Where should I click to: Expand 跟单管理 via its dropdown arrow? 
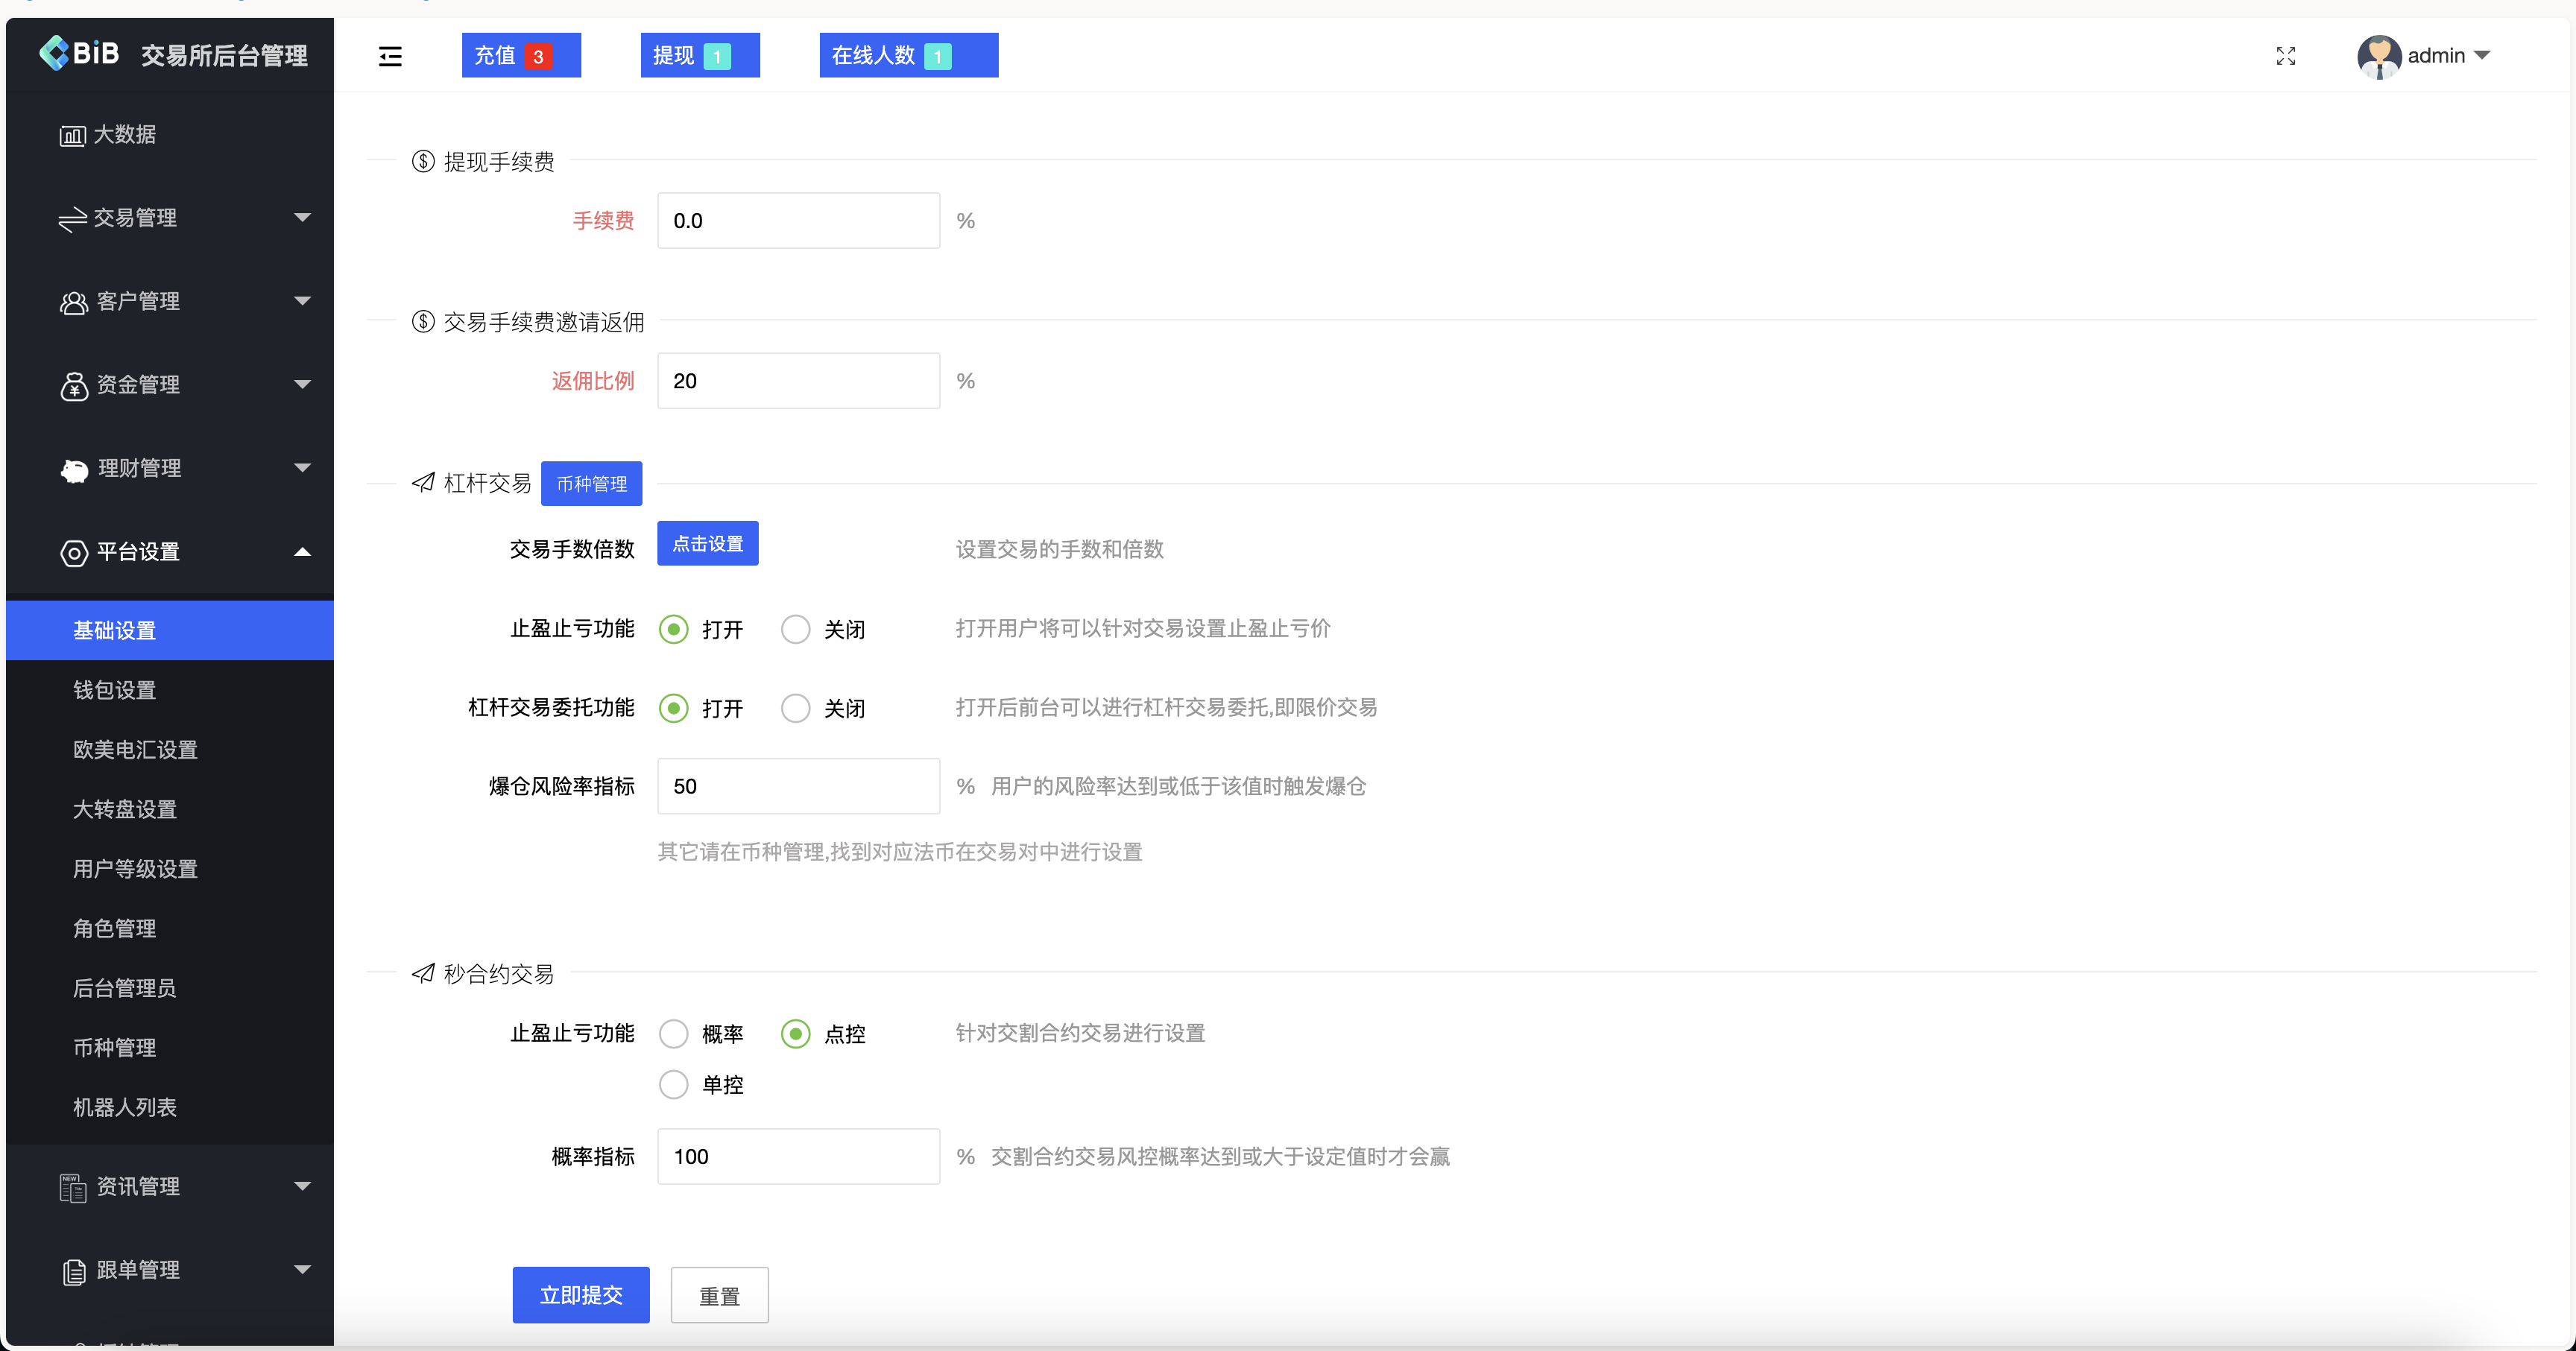point(302,1269)
